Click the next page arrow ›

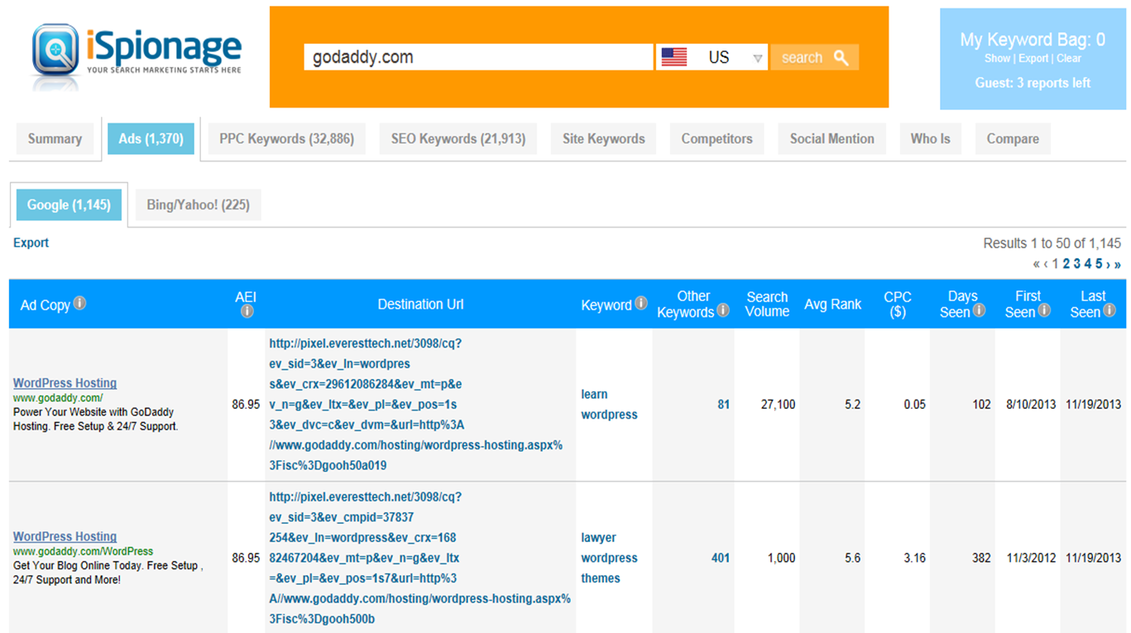click(1108, 264)
